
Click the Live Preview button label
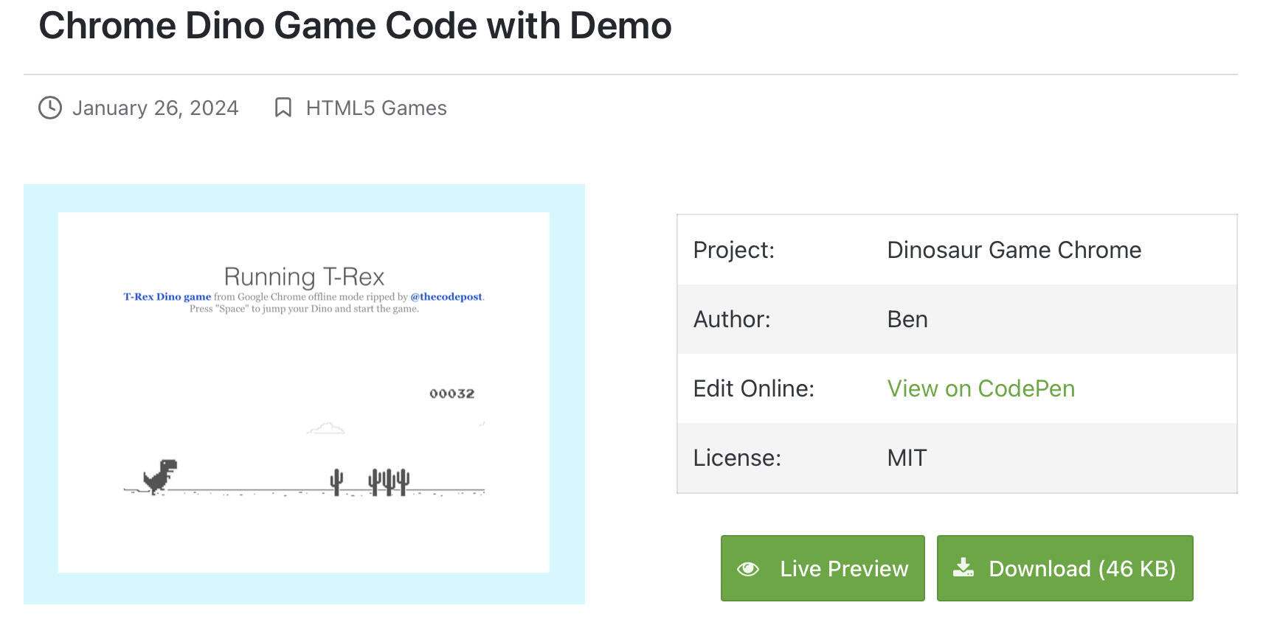(844, 569)
